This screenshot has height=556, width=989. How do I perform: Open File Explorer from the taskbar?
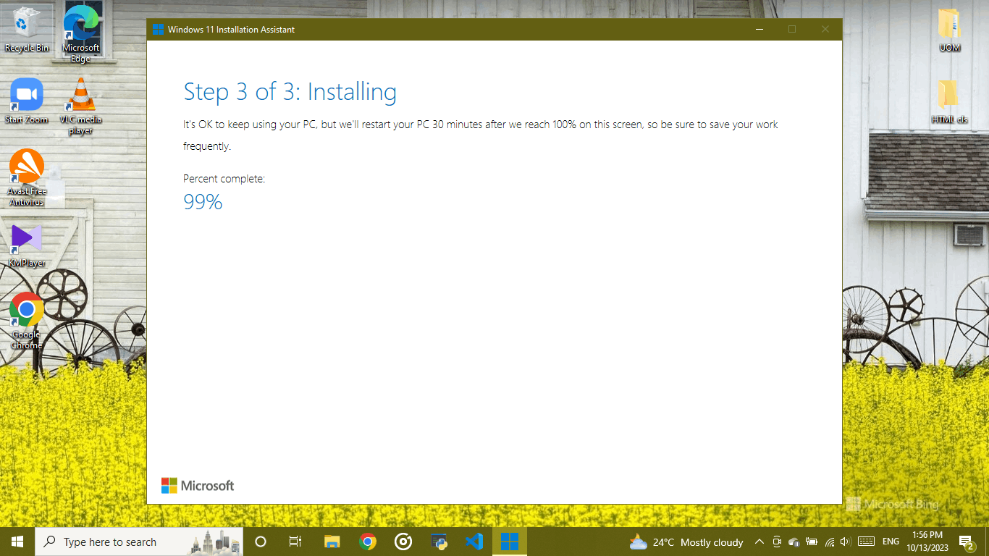[x=332, y=542]
